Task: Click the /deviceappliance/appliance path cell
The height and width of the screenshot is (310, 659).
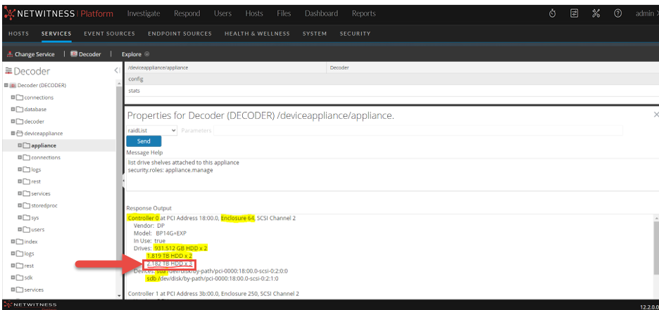Action: 225,67
